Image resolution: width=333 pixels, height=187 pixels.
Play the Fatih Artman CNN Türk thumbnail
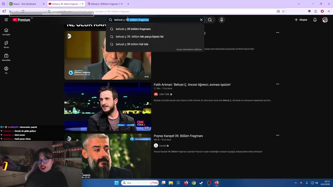[x=108, y=106]
